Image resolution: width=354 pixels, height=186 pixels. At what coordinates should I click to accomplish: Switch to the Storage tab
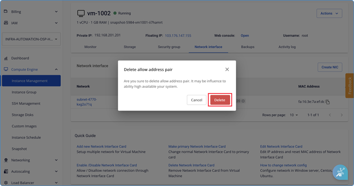pos(130,47)
